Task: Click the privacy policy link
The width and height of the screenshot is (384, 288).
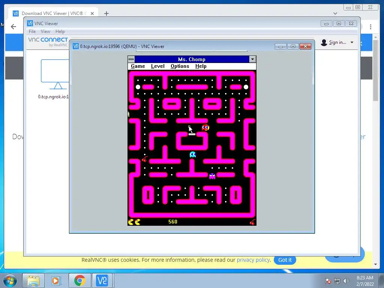Action: (253, 260)
